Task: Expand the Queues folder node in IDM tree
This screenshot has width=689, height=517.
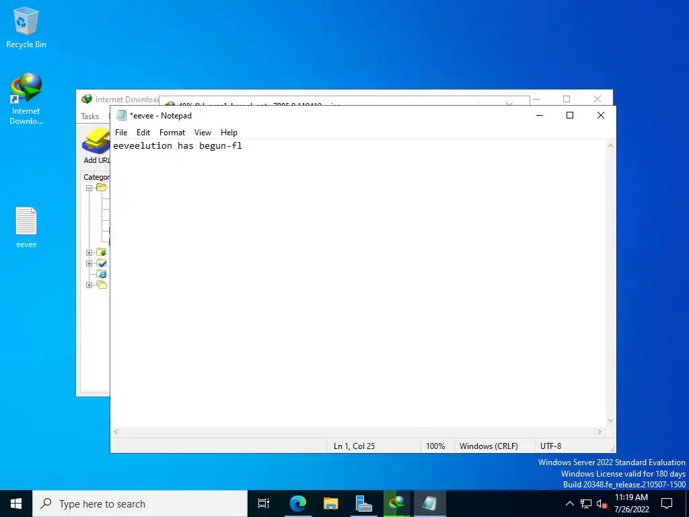Action: pos(89,285)
